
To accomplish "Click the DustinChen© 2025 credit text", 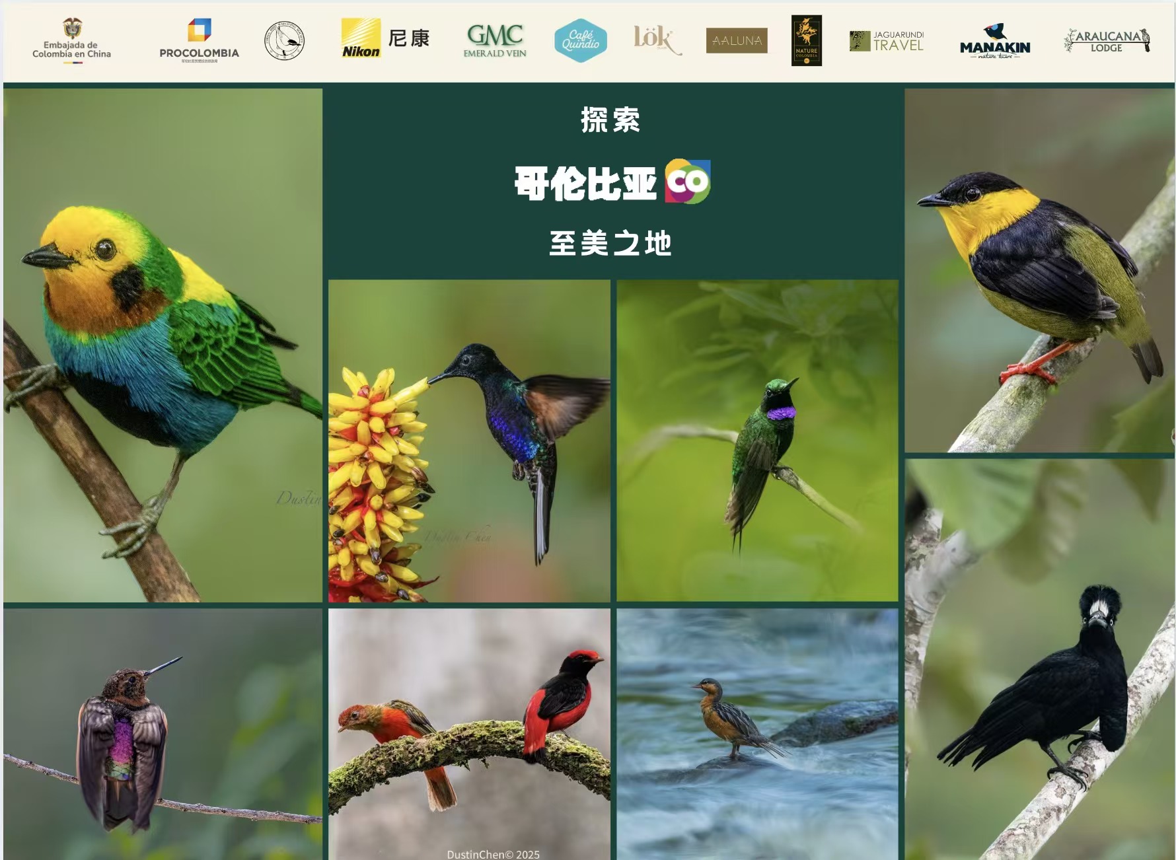I will coord(493,854).
